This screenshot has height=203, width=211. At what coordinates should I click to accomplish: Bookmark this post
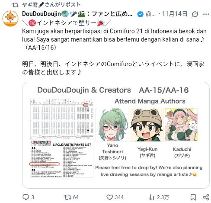pos(193,197)
